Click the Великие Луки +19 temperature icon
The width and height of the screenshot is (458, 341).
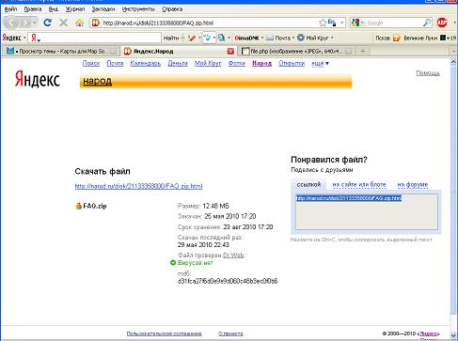tap(443, 38)
